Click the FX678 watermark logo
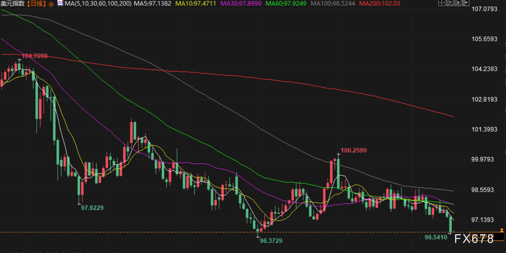Image resolution: width=506 pixels, height=253 pixels. (474, 239)
